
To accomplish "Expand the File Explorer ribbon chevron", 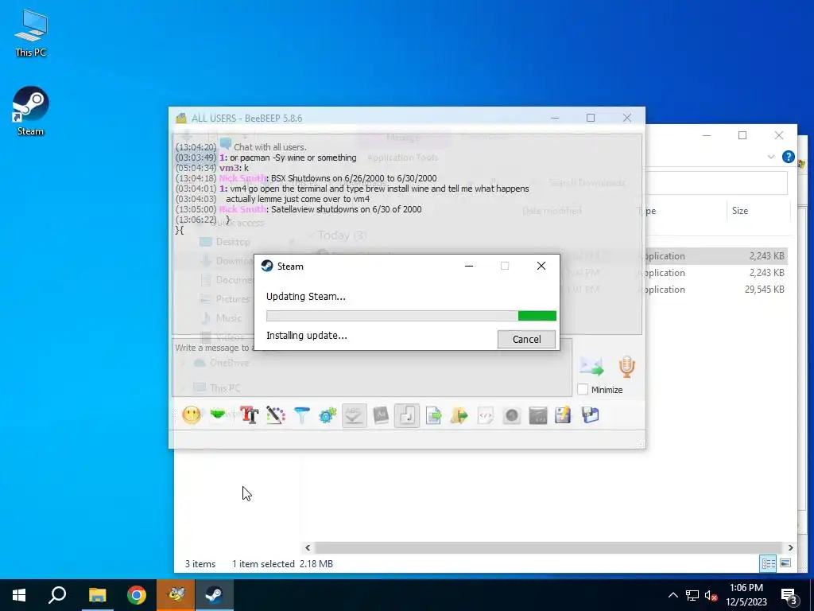I will (x=771, y=157).
